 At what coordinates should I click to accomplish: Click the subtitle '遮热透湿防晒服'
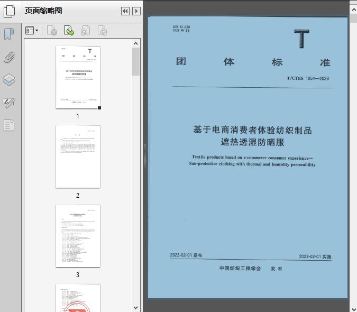[252, 142]
